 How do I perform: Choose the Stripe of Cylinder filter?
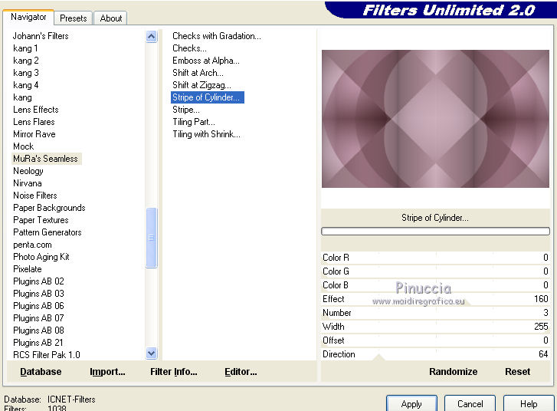(x=208, y=97)
